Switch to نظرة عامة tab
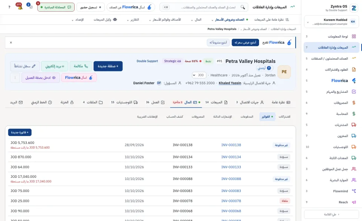The height and width of the screenshot is (221, 362). (281, 102)
